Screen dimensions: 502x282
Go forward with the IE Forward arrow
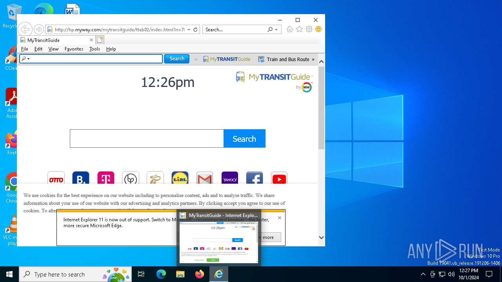tap(38, 29)
